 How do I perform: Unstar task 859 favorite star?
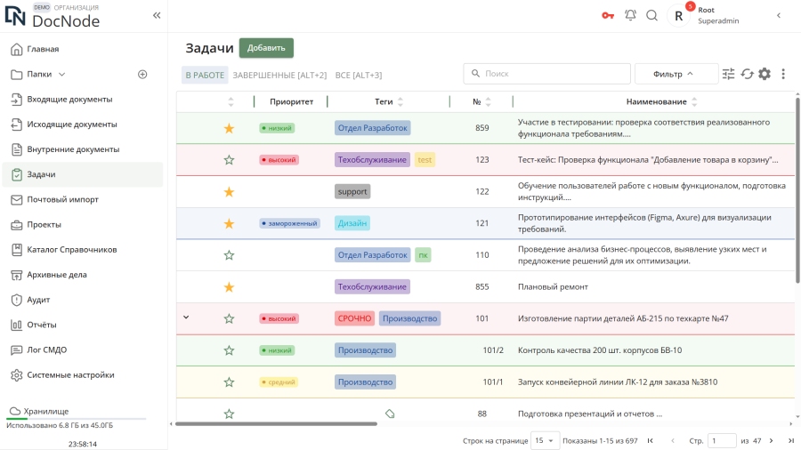[x=229, y=128]
